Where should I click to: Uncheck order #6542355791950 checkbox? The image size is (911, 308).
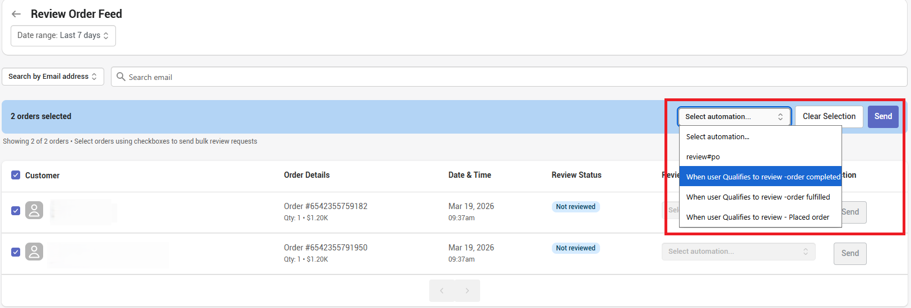16,252
